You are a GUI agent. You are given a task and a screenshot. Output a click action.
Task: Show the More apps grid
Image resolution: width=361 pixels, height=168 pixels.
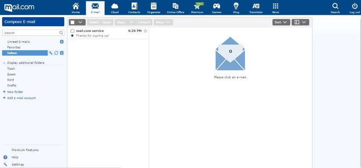[x=275, y=8]
